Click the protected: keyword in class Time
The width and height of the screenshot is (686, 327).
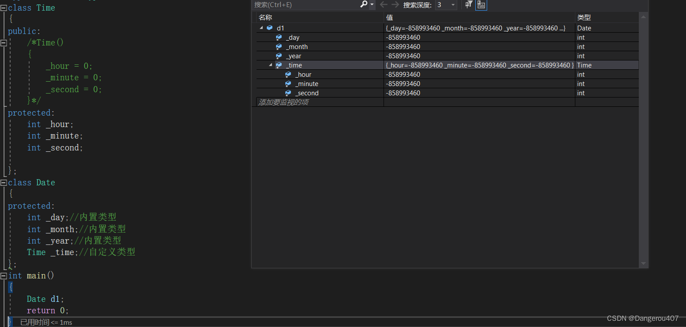coord(31,113)
